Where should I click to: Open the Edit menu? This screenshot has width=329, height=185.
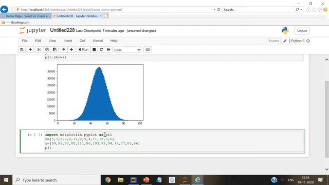(38, 41)
